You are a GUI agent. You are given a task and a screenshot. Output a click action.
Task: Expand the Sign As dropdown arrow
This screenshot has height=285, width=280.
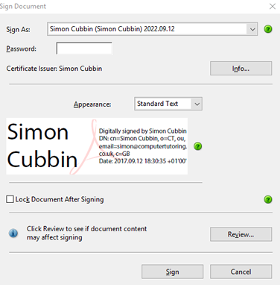252,29
